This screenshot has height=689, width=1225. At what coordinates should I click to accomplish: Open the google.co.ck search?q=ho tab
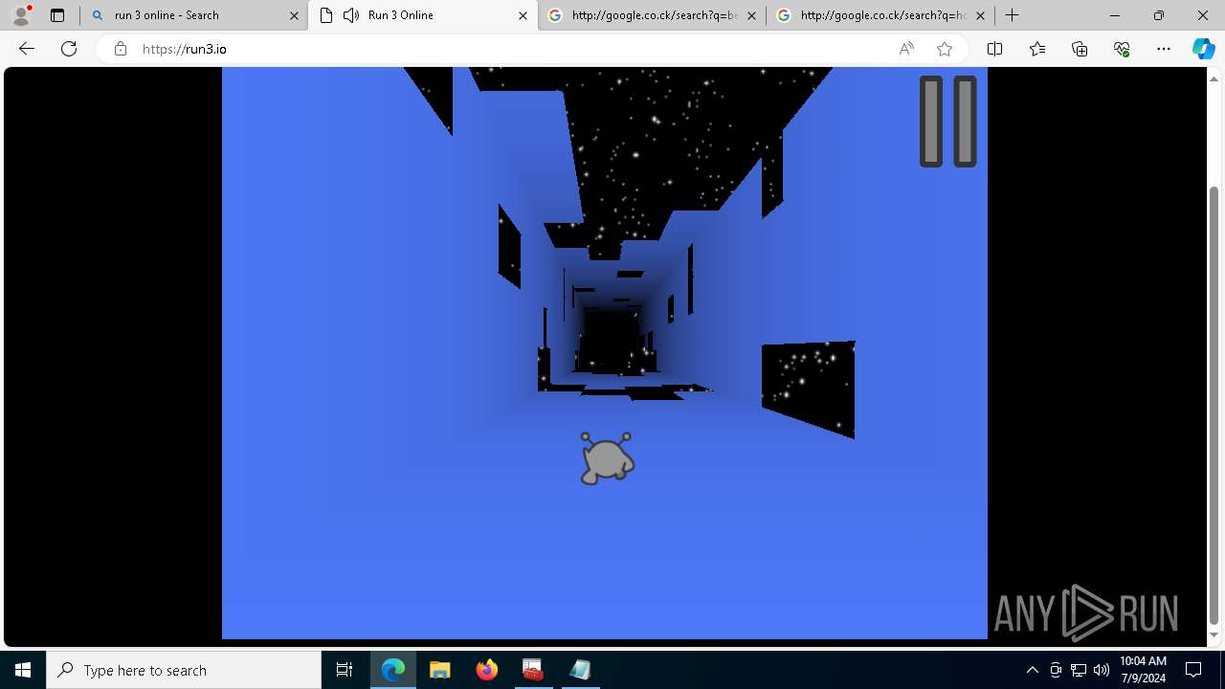coord(880,15)
